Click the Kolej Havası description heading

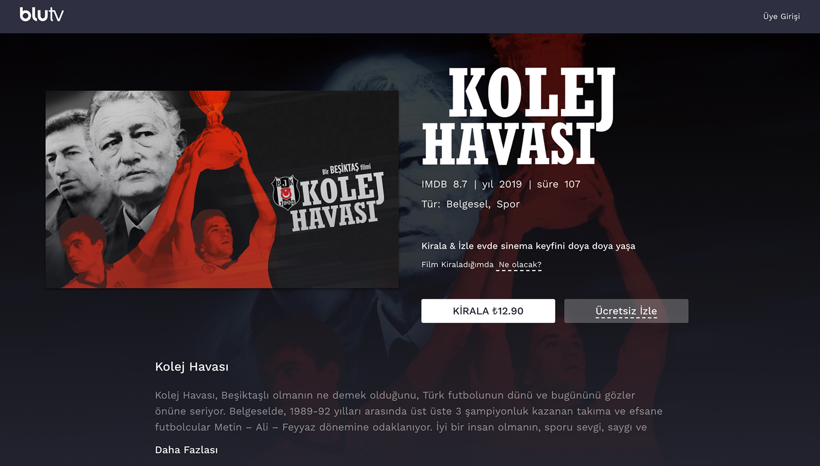coord(191,367)
